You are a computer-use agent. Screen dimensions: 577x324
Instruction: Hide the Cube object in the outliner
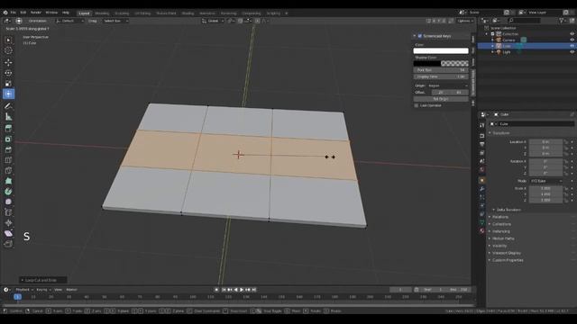[572, 46]
